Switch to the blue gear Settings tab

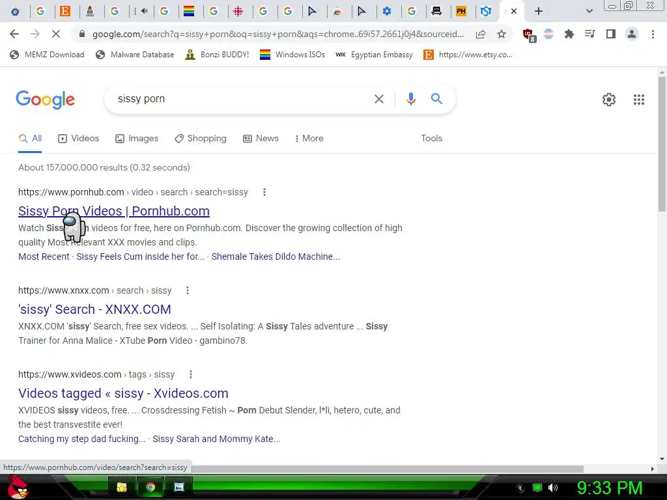pyautogui.click(x=387, y=11)
